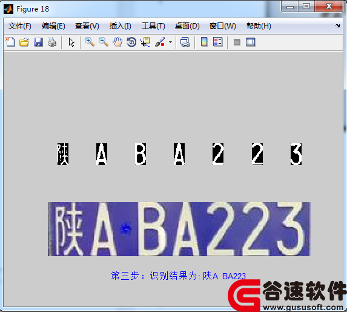Click the segmented 3 character image
The width and height of the screenshot is (347, 312).
[296, 154]
